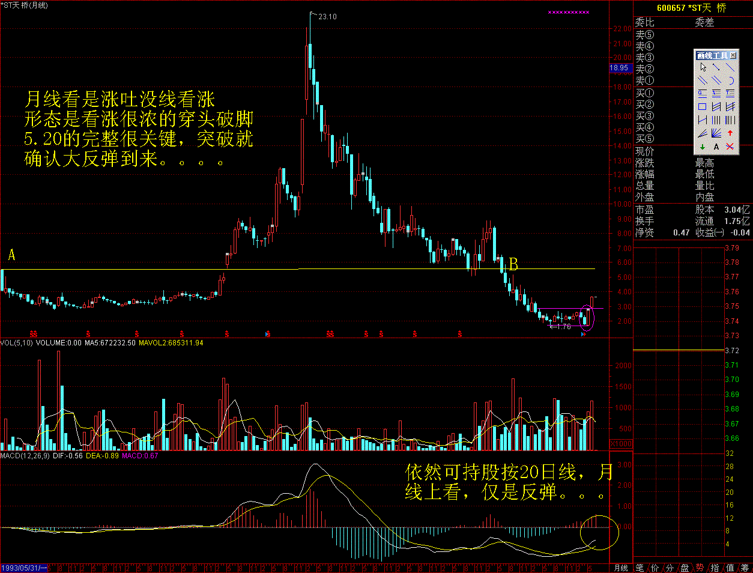Pick the golden ratio G-lines tool
753x573 pixels.
coord(703,94)
